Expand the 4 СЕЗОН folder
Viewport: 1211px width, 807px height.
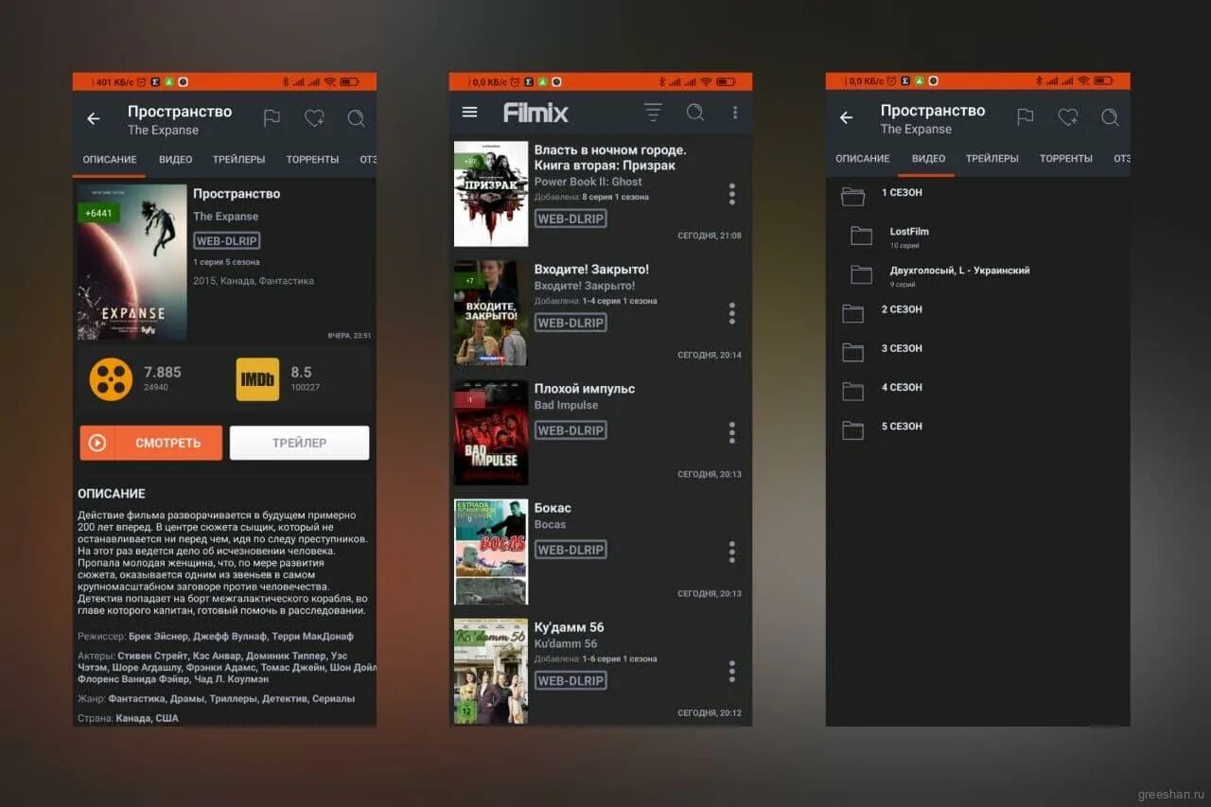[852, 391]
